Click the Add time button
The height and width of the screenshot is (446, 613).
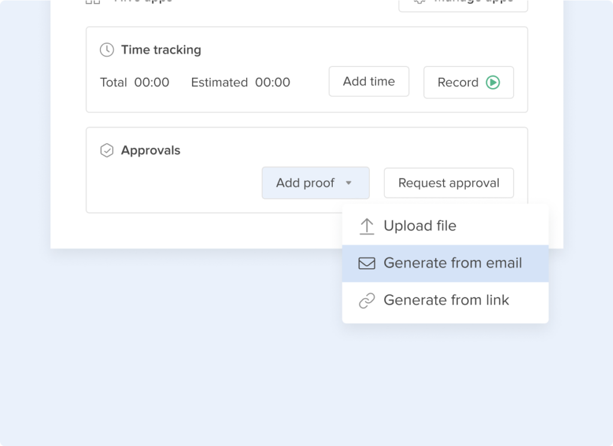tap(369, 81)
